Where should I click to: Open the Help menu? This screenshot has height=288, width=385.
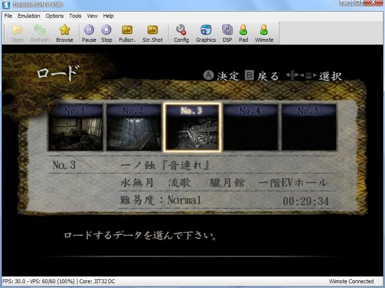[x=108, y=16]
